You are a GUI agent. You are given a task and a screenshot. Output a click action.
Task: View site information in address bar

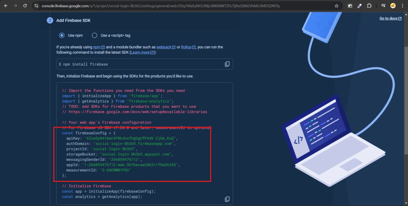36,6
